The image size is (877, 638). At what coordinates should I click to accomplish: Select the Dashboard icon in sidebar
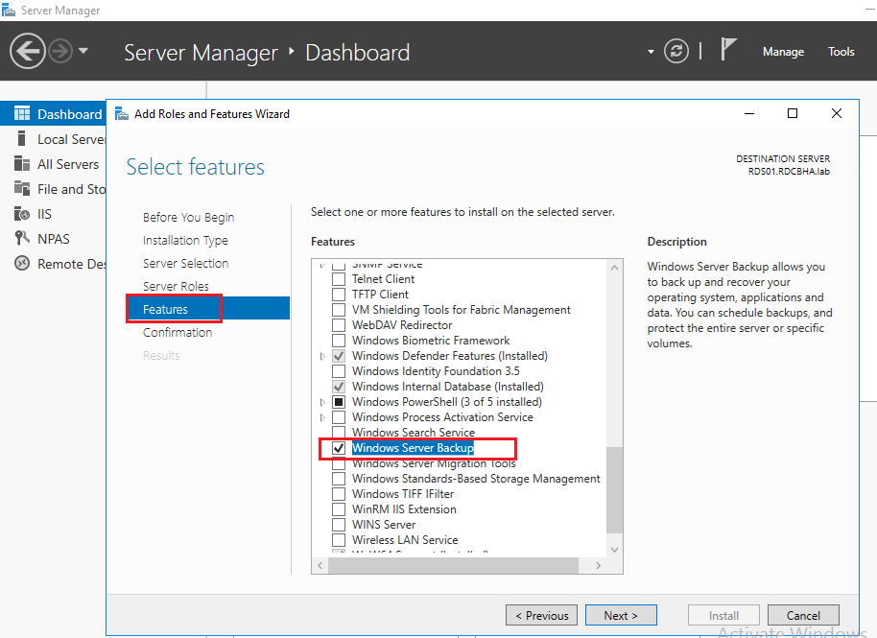21,114
